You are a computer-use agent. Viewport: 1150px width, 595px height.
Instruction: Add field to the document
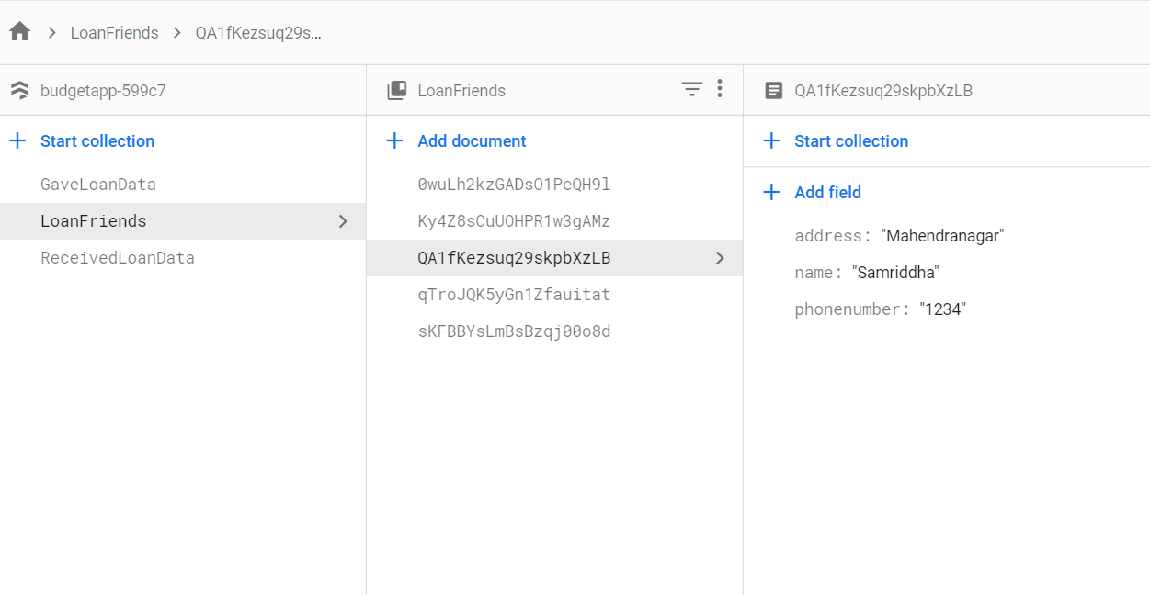pos(827,192)
